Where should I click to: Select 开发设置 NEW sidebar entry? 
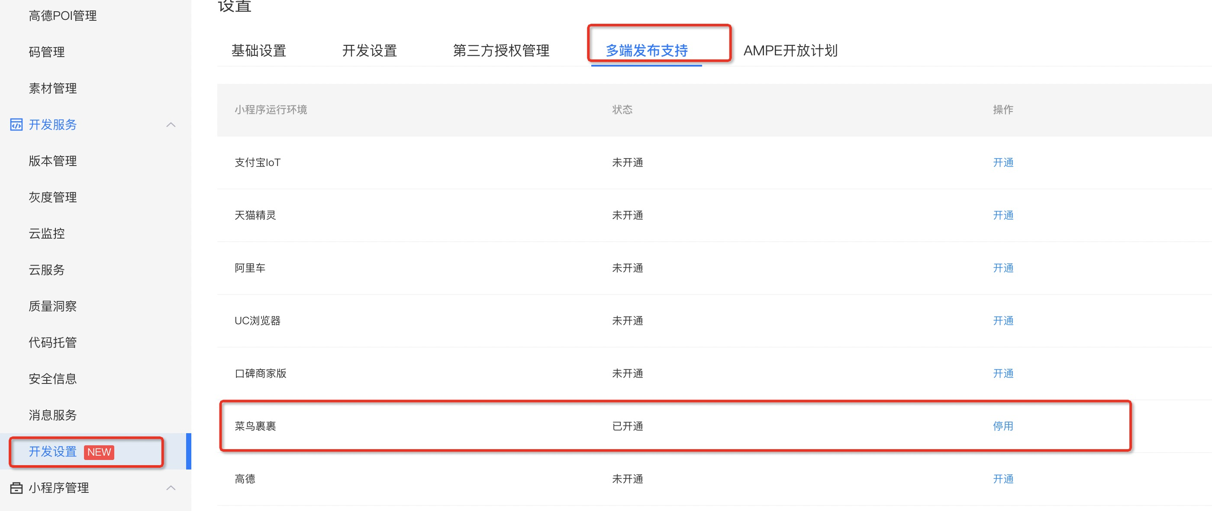[x=53, y=451]
